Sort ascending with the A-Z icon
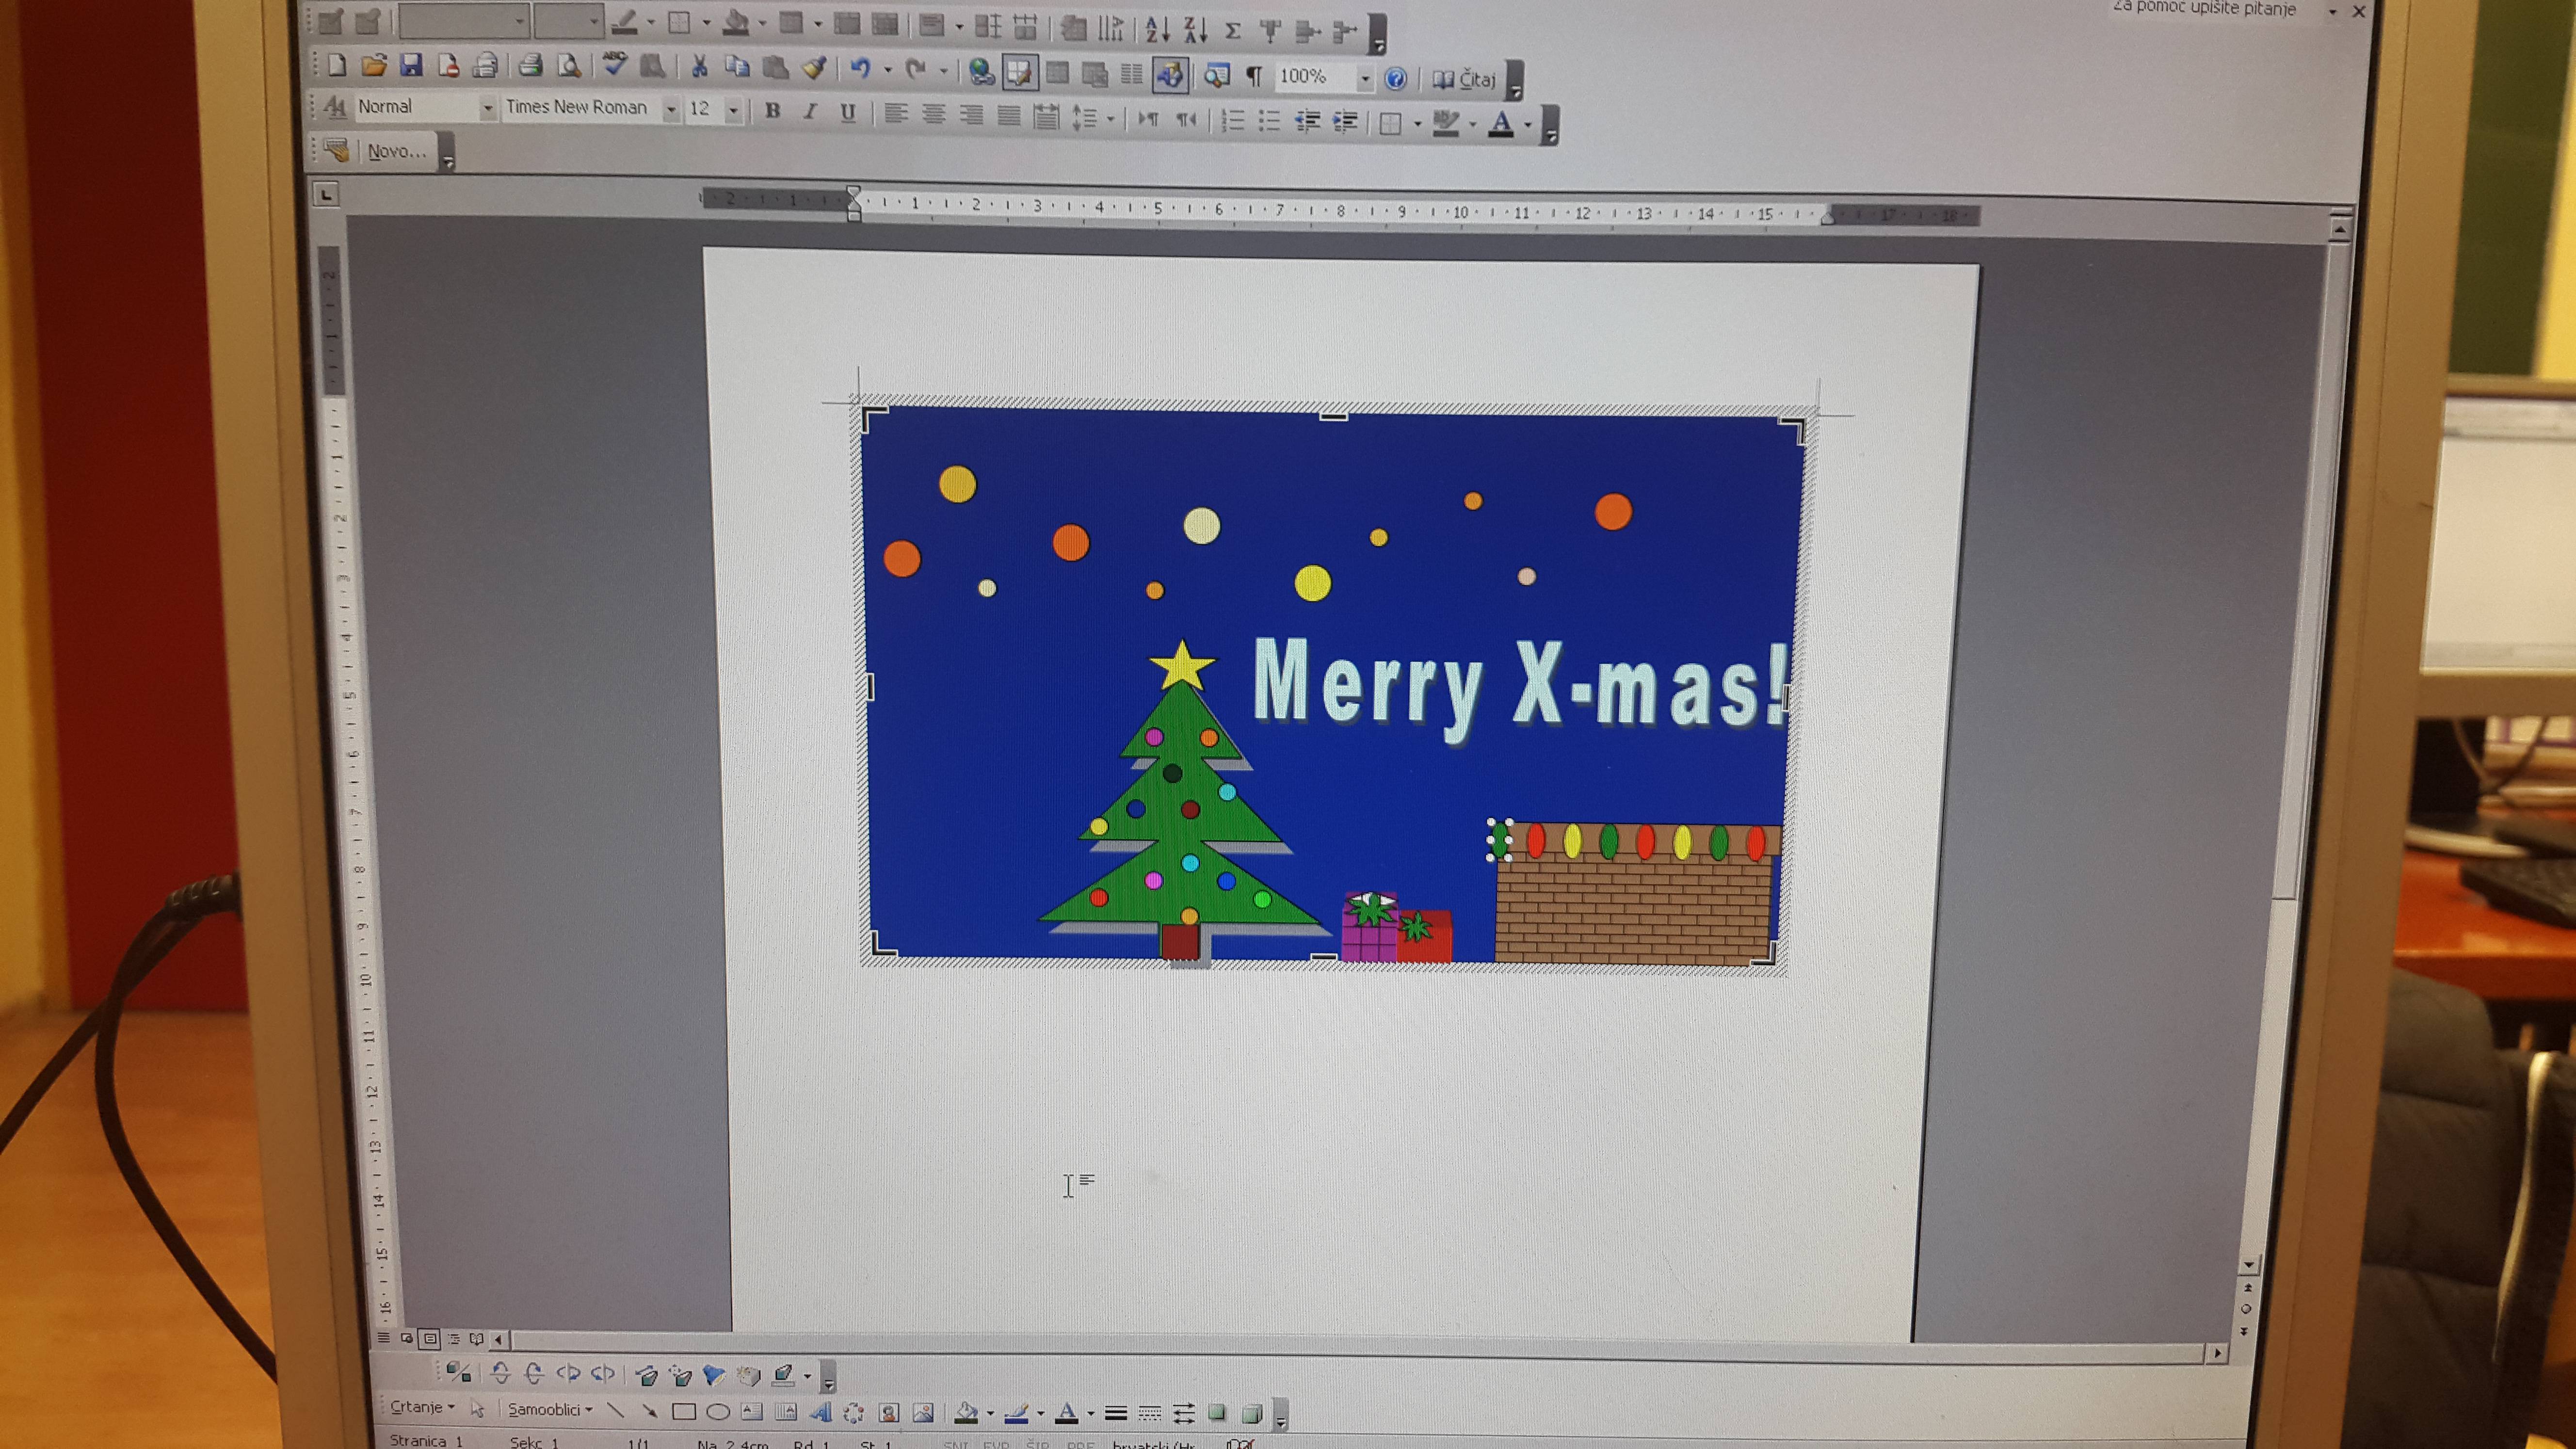The height and width of the screenshot is (1449, 2576). 1157,30
